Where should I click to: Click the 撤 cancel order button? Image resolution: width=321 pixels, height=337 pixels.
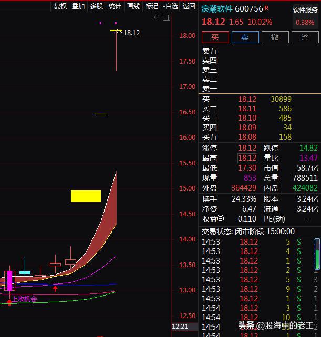[275, 37]
